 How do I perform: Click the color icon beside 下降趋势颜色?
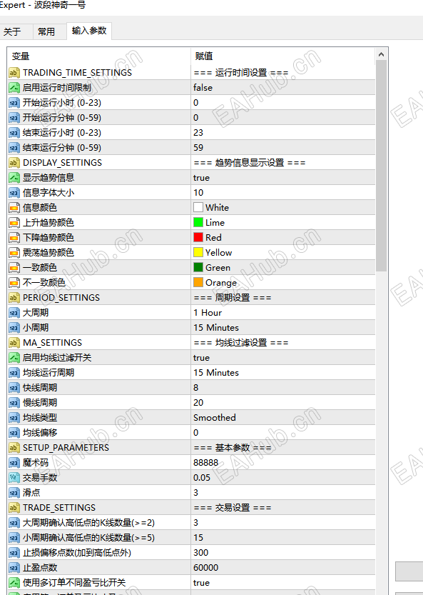coord(14,238)
